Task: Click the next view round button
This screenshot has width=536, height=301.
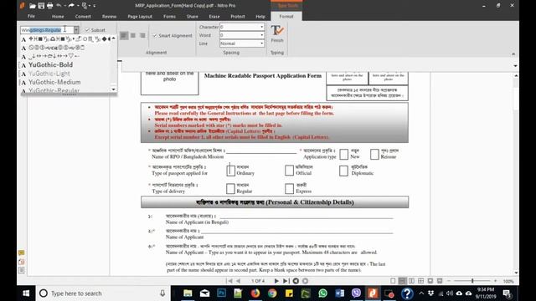Action: pyautogui.click(x=305, y=281)
